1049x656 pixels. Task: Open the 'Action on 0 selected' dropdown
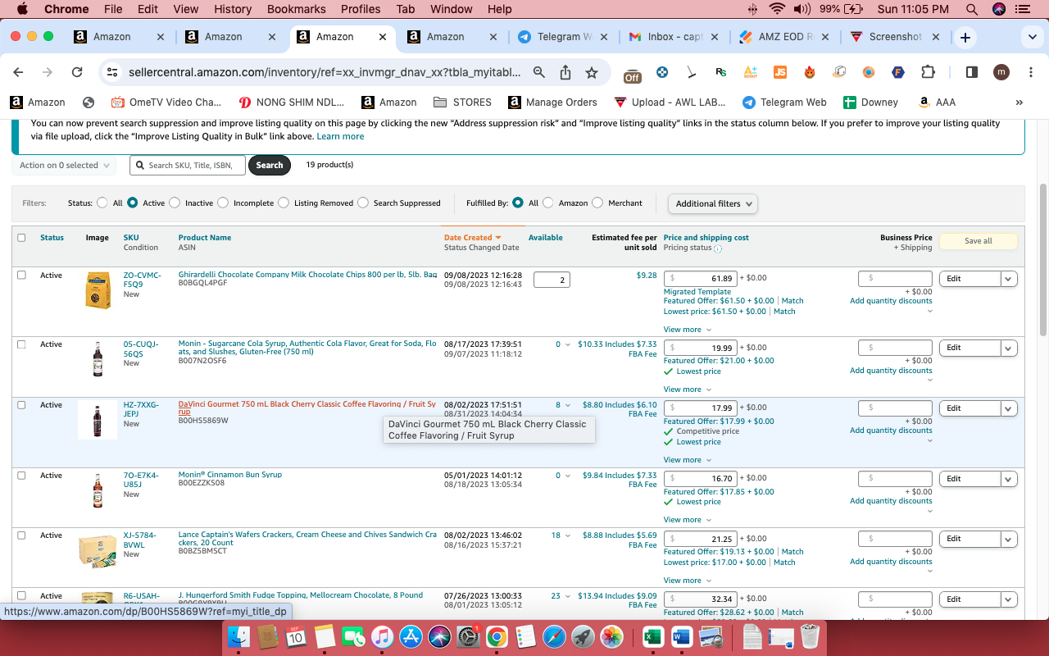point(64,165)
